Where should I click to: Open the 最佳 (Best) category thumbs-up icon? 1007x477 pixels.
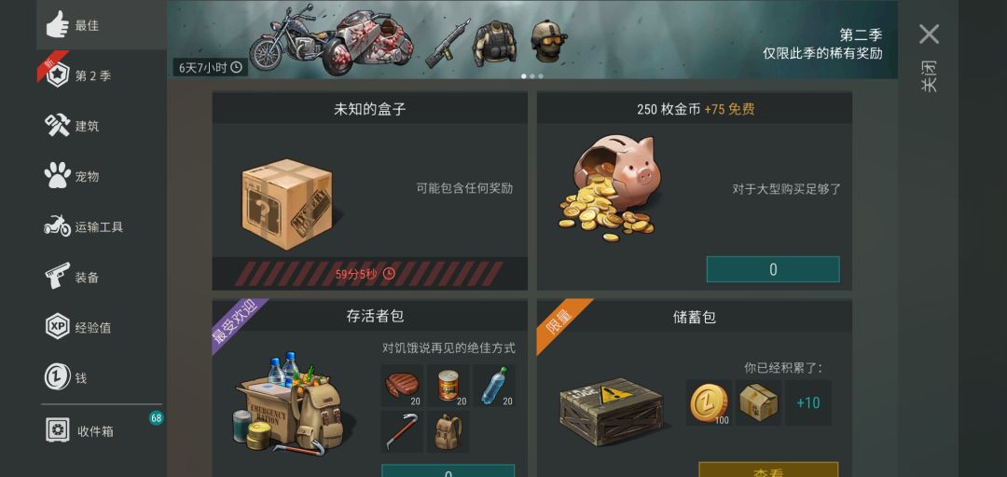click(58, 24)
